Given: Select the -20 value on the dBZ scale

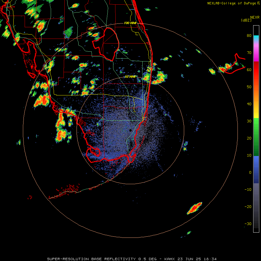Looking at the screenshot, I should [x=248, y=207].
